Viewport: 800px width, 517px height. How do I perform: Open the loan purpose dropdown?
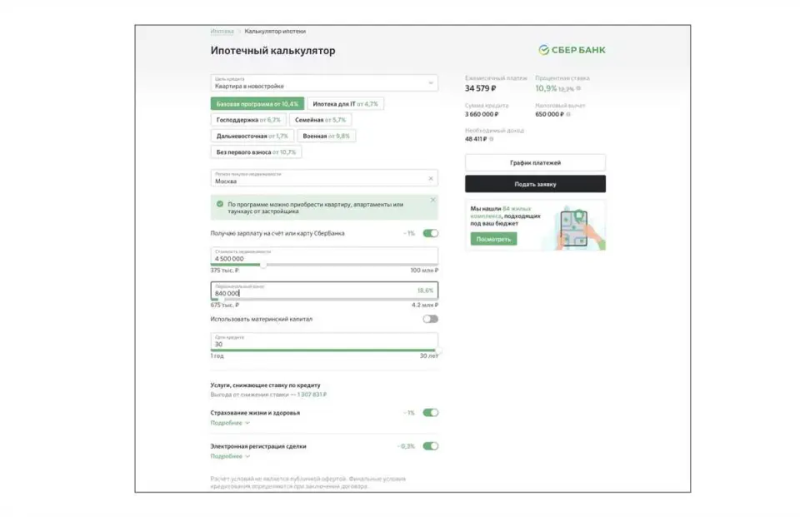pos(324,83)
